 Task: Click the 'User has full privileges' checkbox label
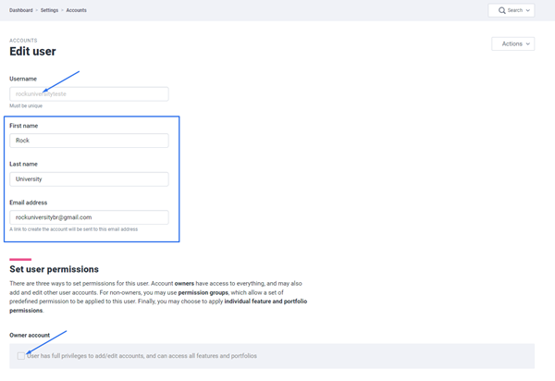point(142,355)
